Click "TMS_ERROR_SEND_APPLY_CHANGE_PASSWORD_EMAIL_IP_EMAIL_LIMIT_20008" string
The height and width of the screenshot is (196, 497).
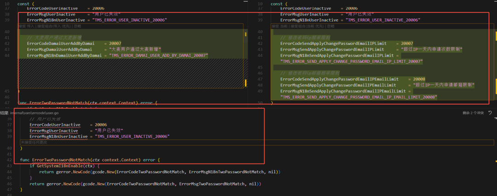(359, 97)
